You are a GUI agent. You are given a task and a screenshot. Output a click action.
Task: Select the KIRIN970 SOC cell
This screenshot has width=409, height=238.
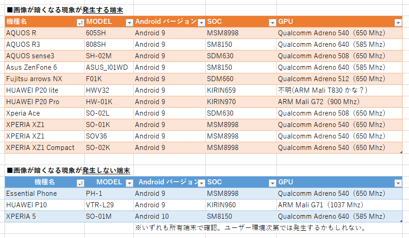tap(241, 102)
